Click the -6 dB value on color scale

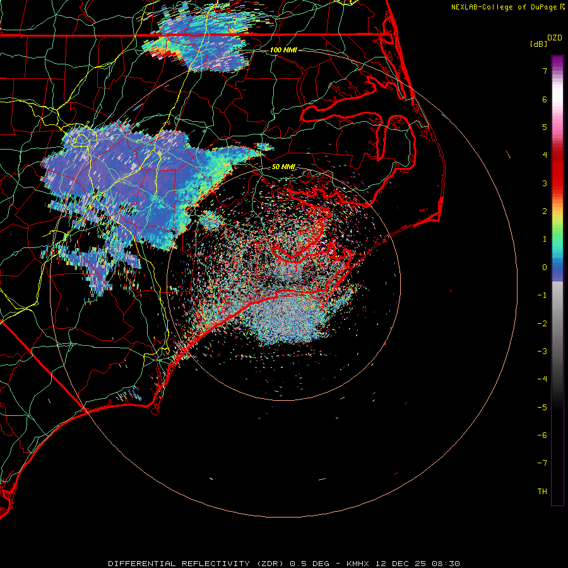[542, 435]
